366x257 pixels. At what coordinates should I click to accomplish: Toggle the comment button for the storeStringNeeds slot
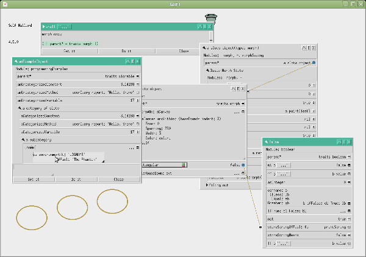click(350, 234)
